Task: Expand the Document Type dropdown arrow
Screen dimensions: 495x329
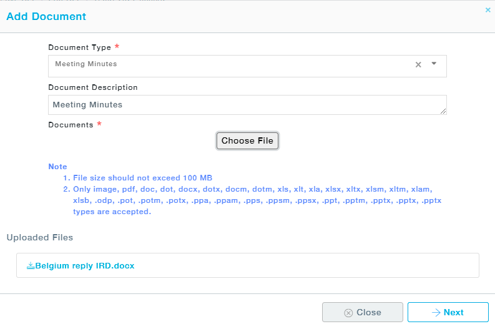Action: pyautogui.click(x=434, y=64)
